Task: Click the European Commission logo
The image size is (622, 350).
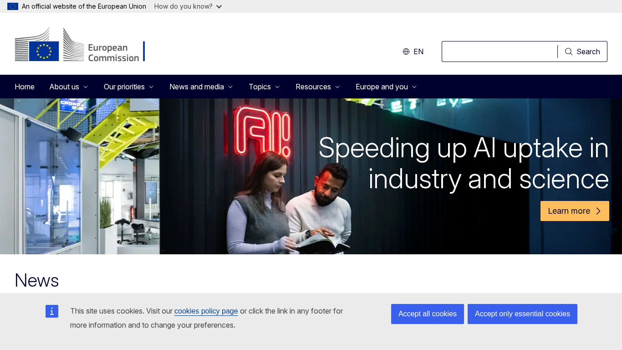Action: tap(80, 45)
